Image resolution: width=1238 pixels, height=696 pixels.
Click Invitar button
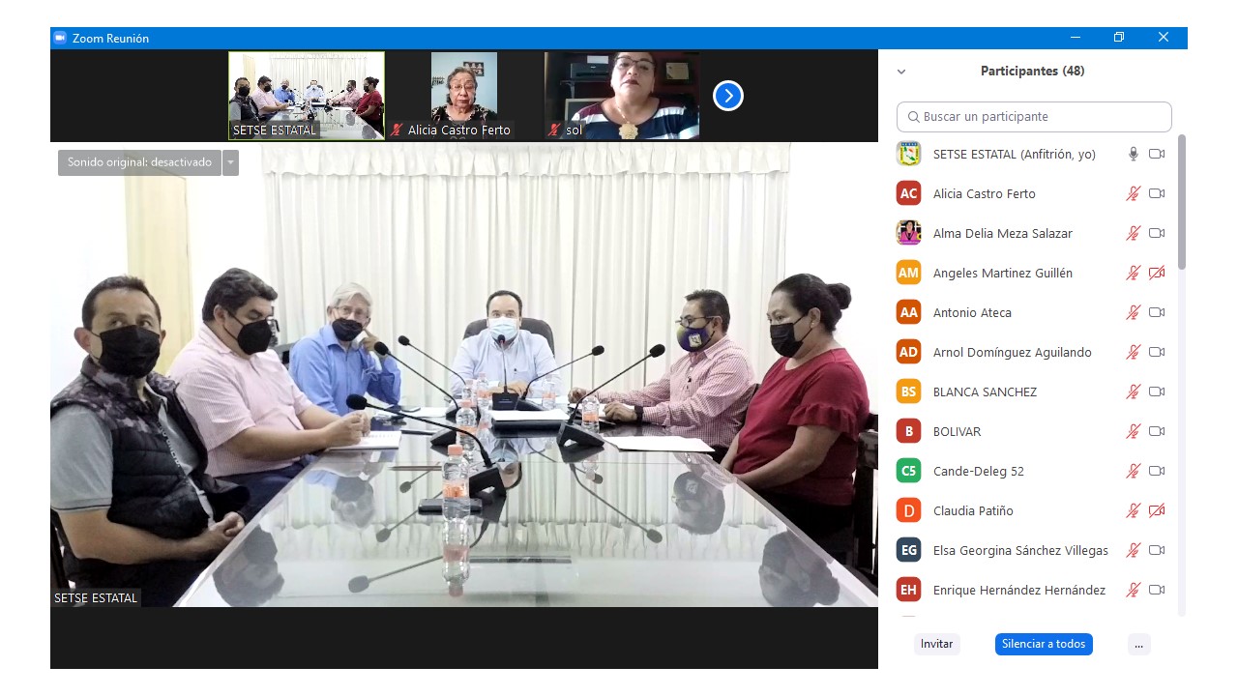[936, 644]
